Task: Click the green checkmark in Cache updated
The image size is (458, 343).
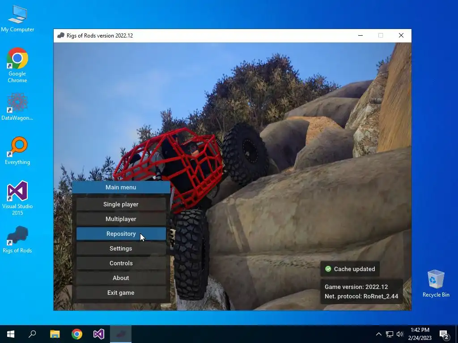Action: tap(328, 269)
